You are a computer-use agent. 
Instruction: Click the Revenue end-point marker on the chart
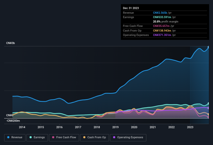point(209,47)
